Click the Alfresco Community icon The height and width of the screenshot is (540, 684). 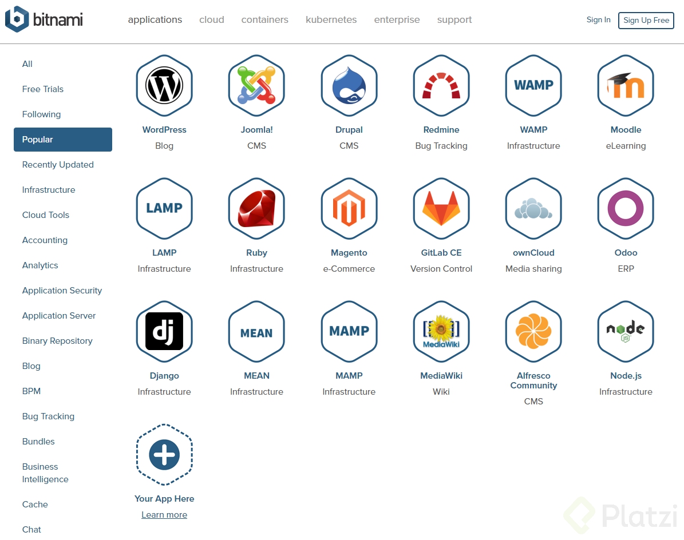tap(533, 331)
